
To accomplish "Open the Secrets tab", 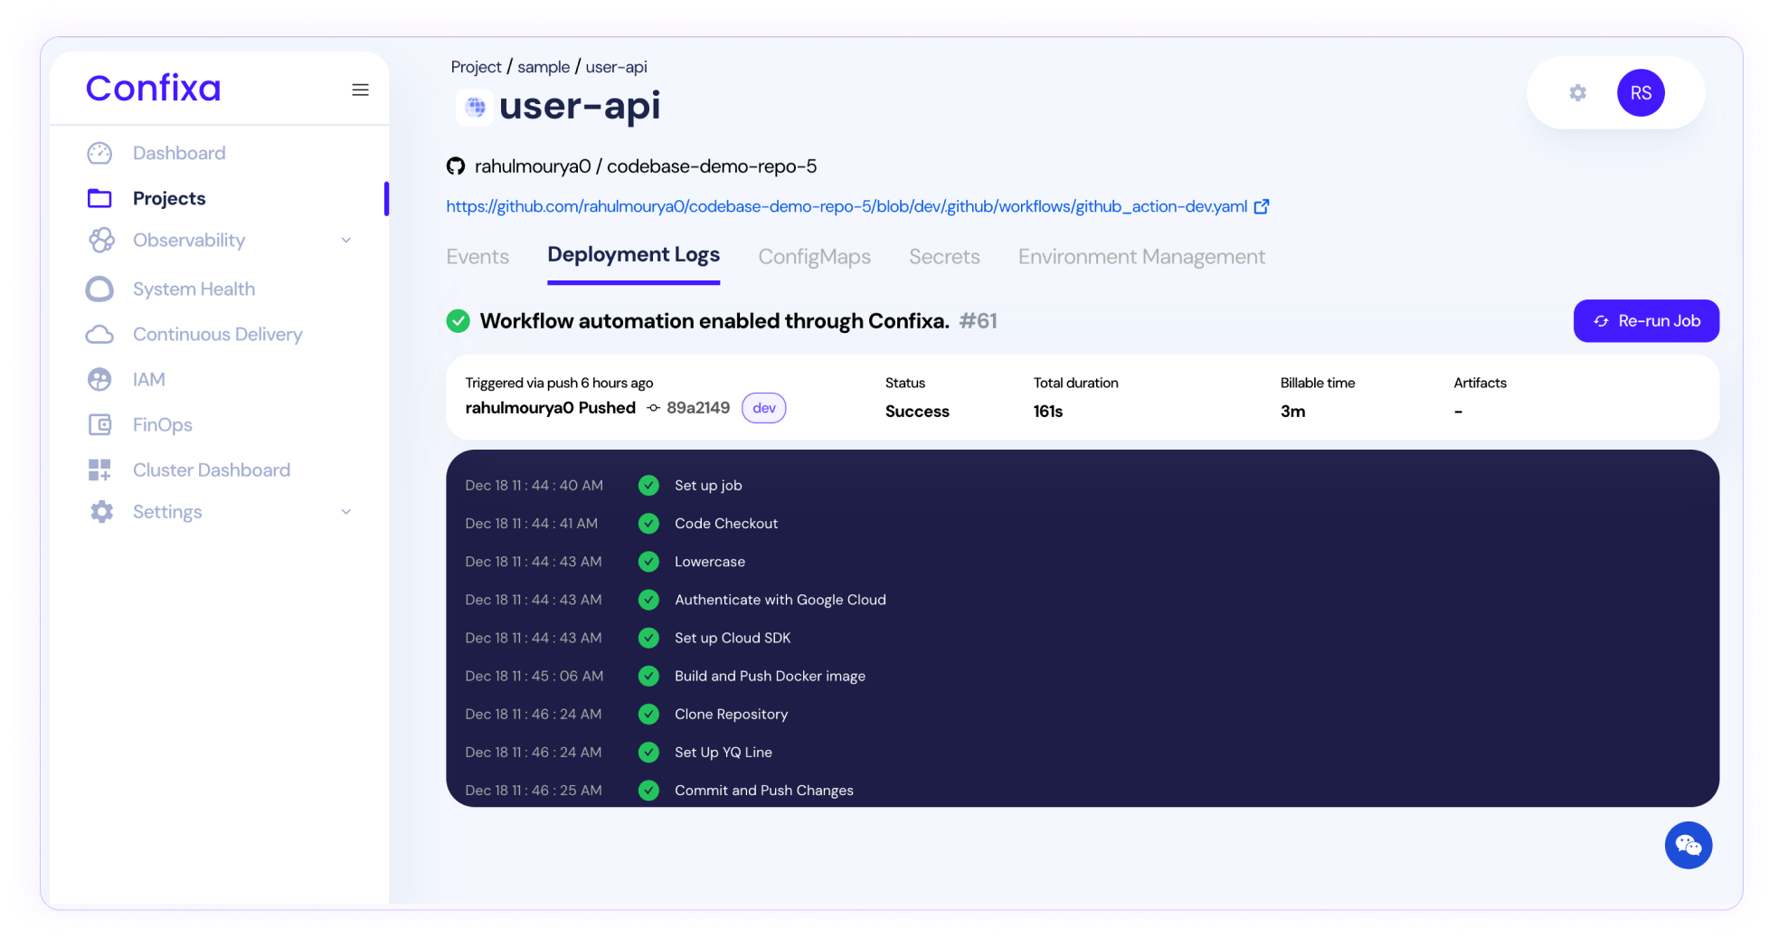I will pyautogui.click(x=943, y=257).
